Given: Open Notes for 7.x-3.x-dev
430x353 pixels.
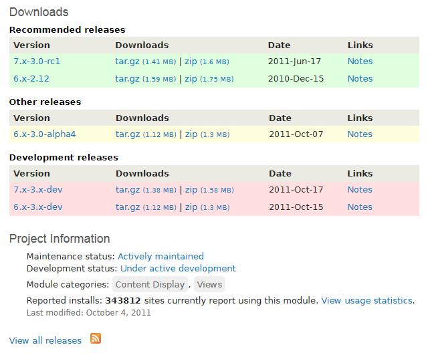Looking at the screenshot, I should tap(360, 190).
